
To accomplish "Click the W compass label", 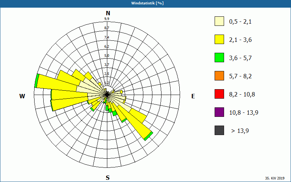I will pos(22,96).
